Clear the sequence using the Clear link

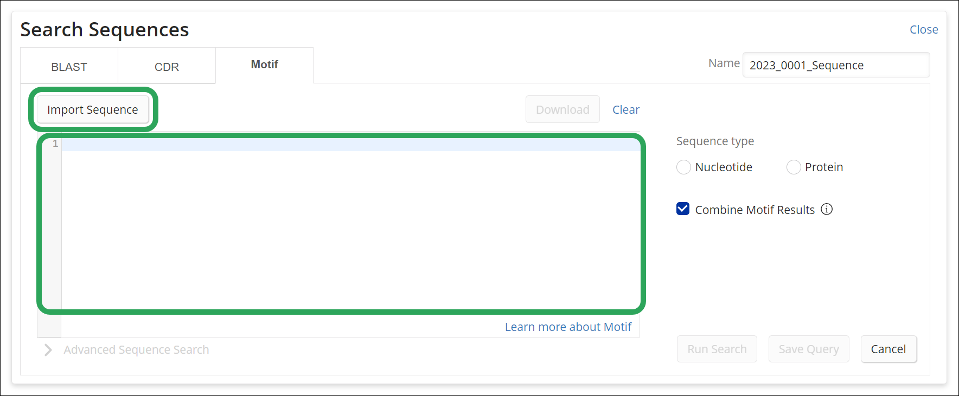pyautogui.click(x=625, y=109)
